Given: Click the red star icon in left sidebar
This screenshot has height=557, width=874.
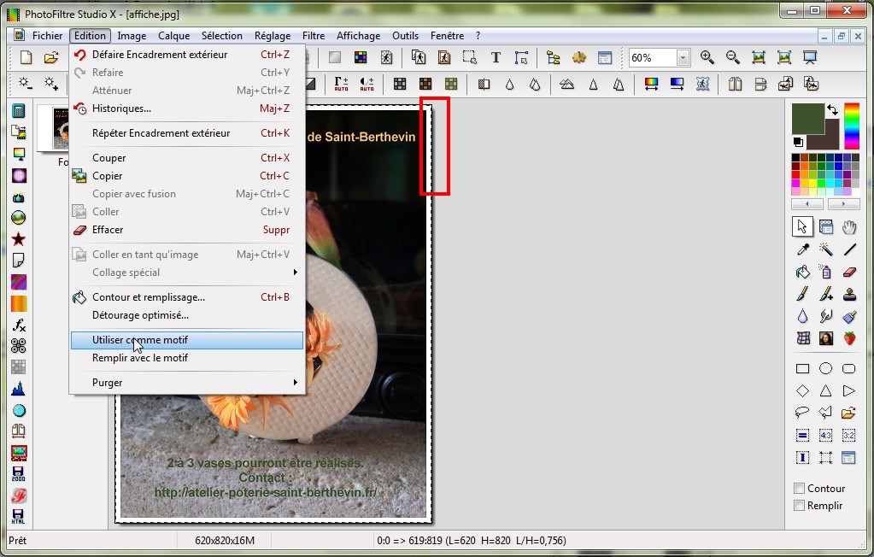Looking at the screenshot, I should coord(19,239).
